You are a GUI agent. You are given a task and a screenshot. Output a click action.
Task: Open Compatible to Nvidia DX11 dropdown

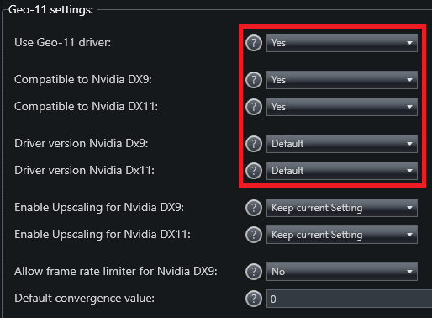[x=342, y=107]
